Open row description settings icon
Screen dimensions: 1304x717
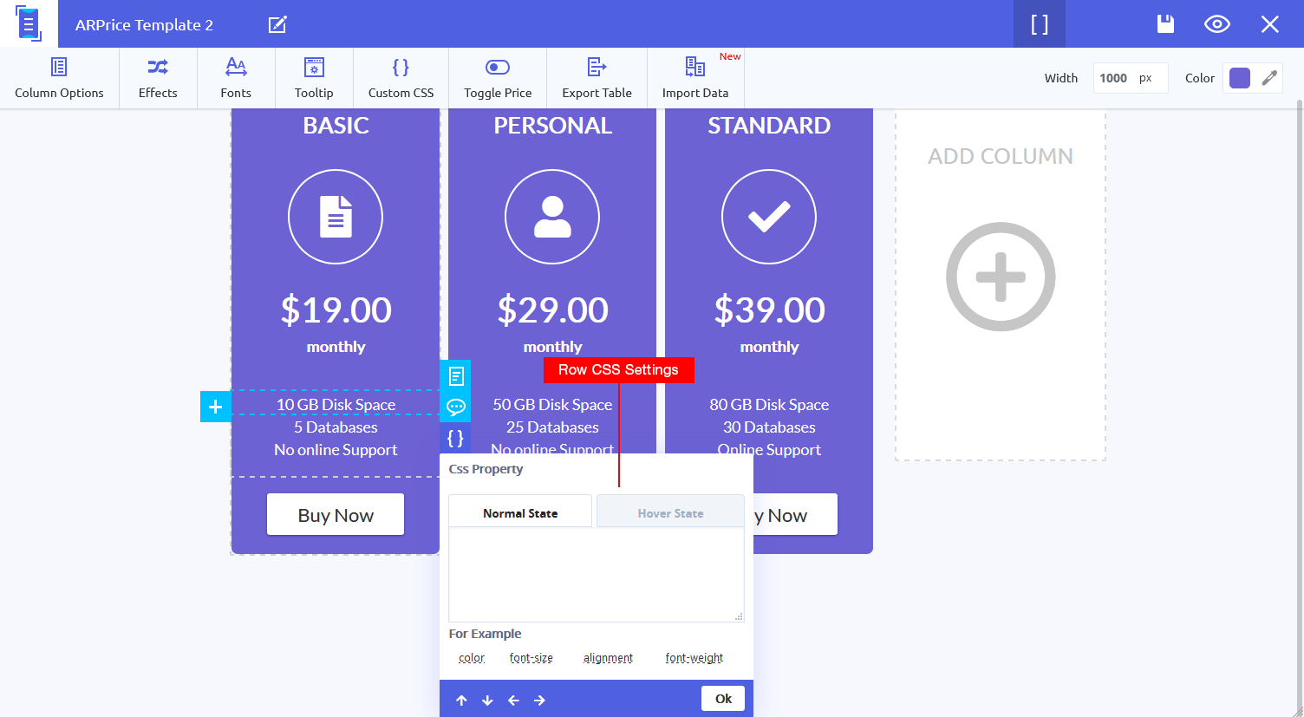click(x=456, y=375)
